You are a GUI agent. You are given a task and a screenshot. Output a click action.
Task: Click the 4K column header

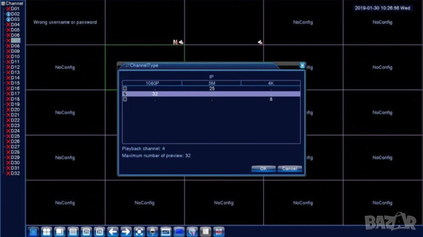(271, 83)
